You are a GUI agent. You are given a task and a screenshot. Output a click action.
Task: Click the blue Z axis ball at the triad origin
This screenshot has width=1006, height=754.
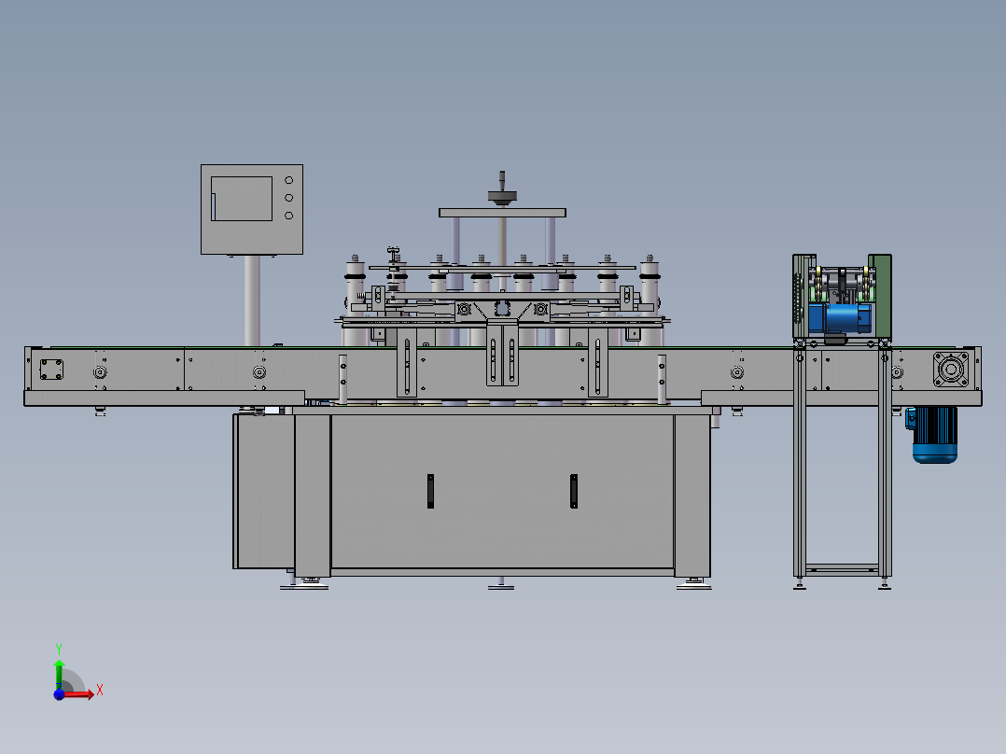click(x=59, y=694)
